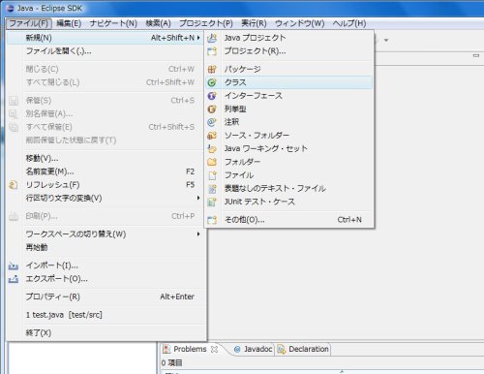Click the 列挙型 enum icon

pos(212,109)
